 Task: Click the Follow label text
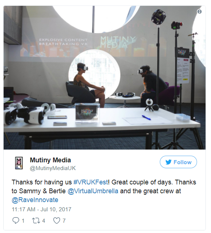pos(182,162)
